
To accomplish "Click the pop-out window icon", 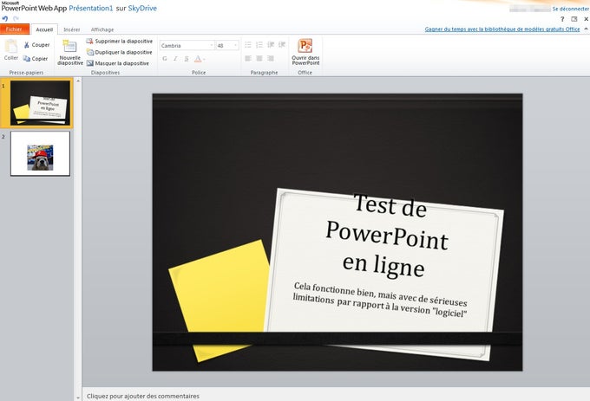I will 574,19.
